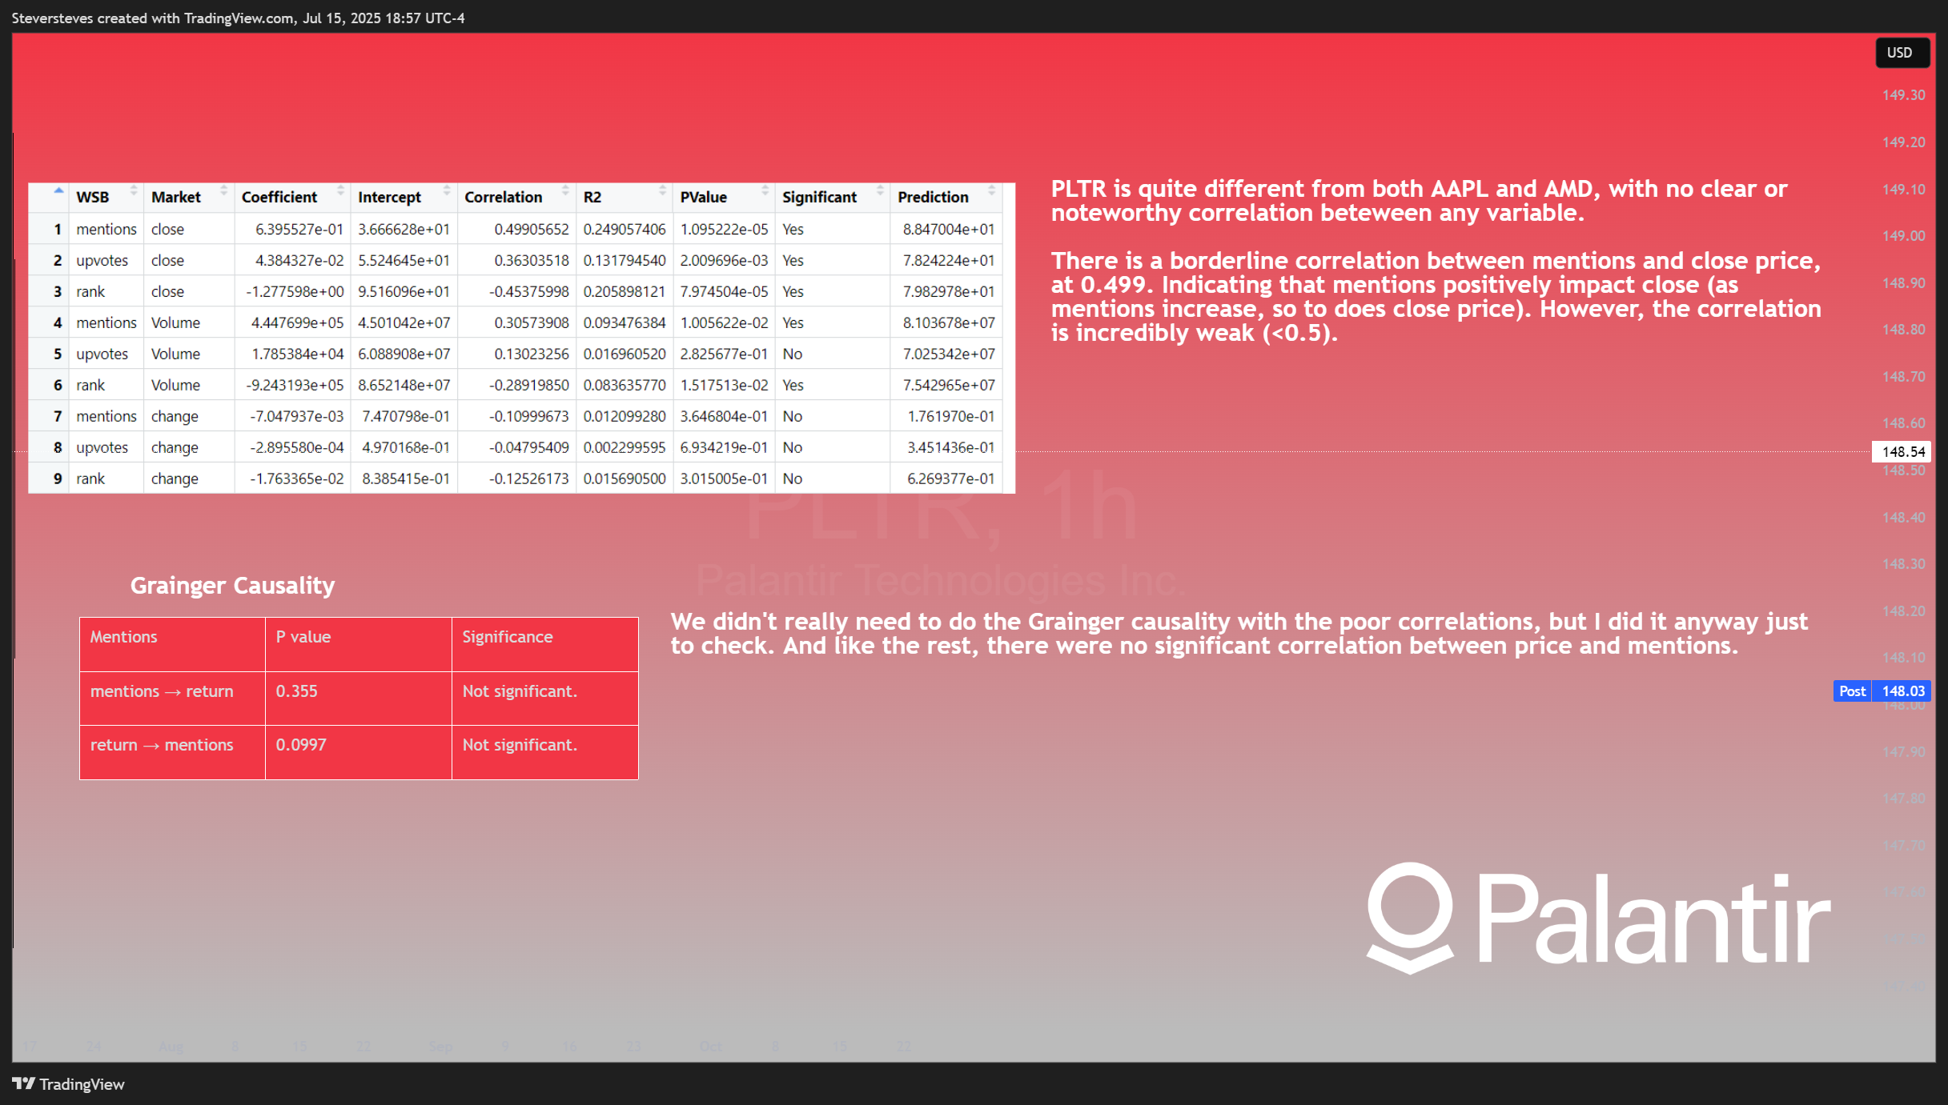Image resolution: width=1948 pixels, height=1105 pixels.
Task: Select correlation value 0.36303518
Action: [x=532, y=261]
